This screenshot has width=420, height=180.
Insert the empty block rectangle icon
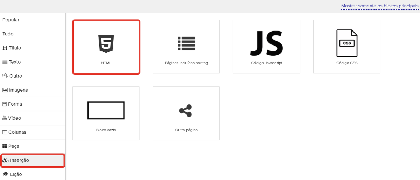click(106, 110)
